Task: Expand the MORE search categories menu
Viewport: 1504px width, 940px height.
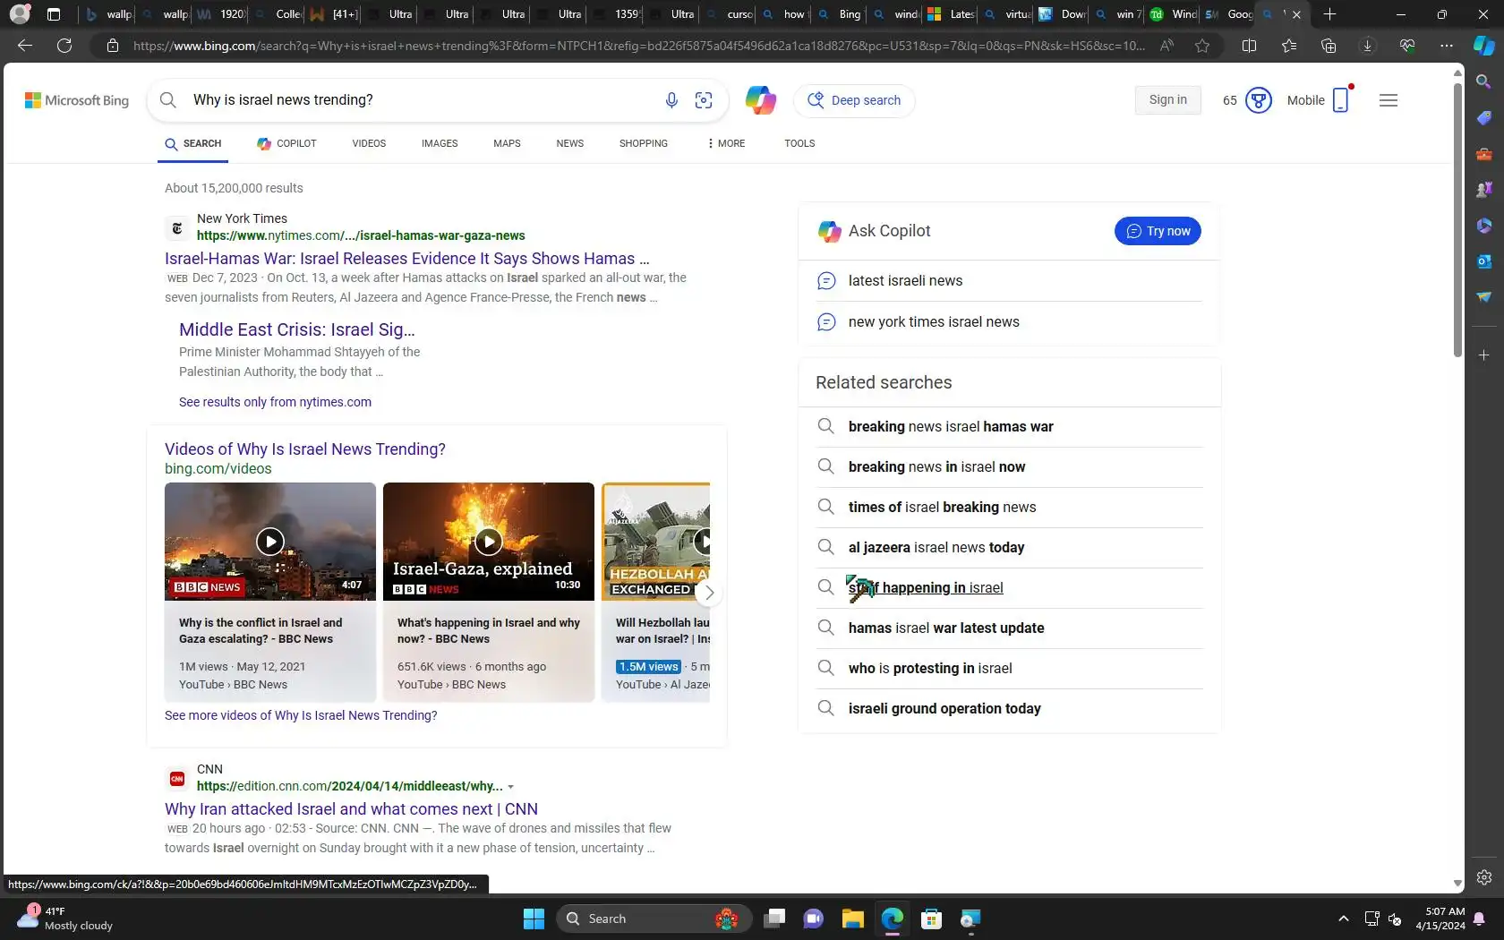Action: click(726, 143)
